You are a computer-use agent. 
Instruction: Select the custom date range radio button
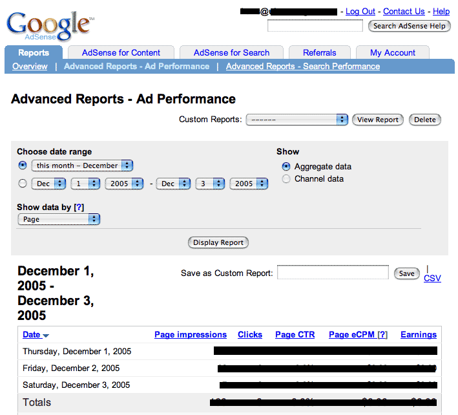(23, 184)
